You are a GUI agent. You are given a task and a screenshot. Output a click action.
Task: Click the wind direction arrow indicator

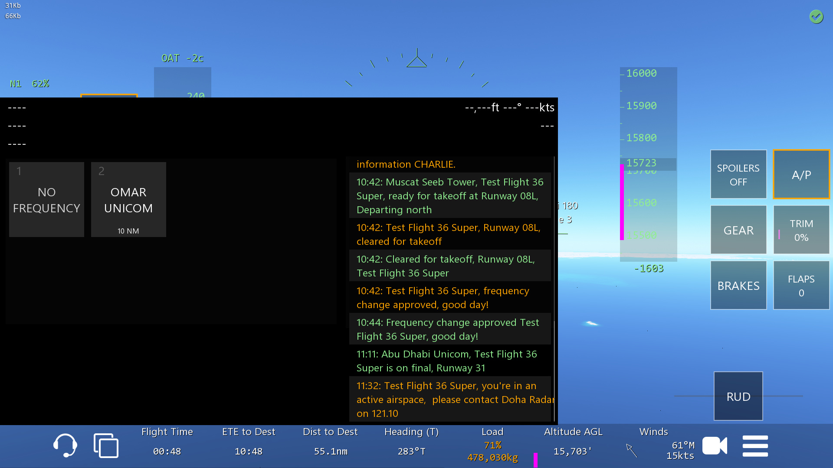pos(631,450)
